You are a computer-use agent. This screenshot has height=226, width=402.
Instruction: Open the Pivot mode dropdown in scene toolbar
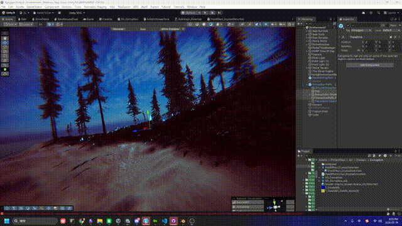click(x=10, y=24)
